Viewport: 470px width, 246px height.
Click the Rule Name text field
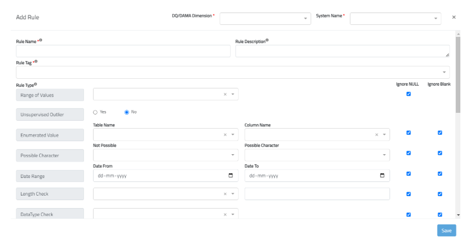pos(123,51)
